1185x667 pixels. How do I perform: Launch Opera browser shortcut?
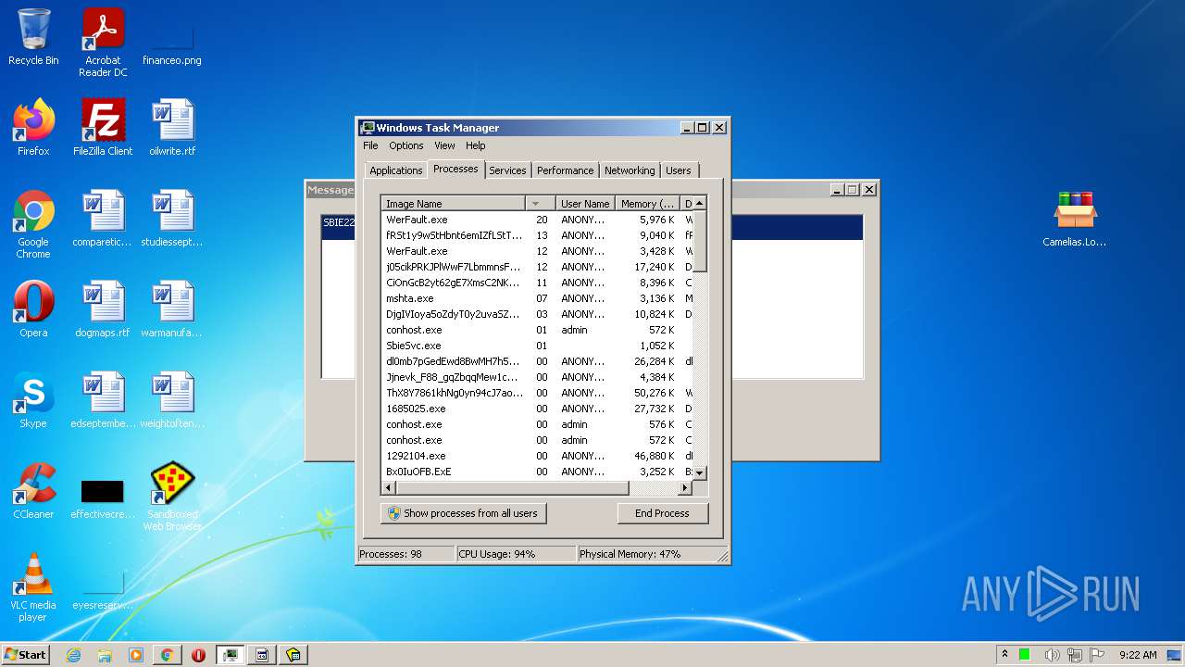33,309
